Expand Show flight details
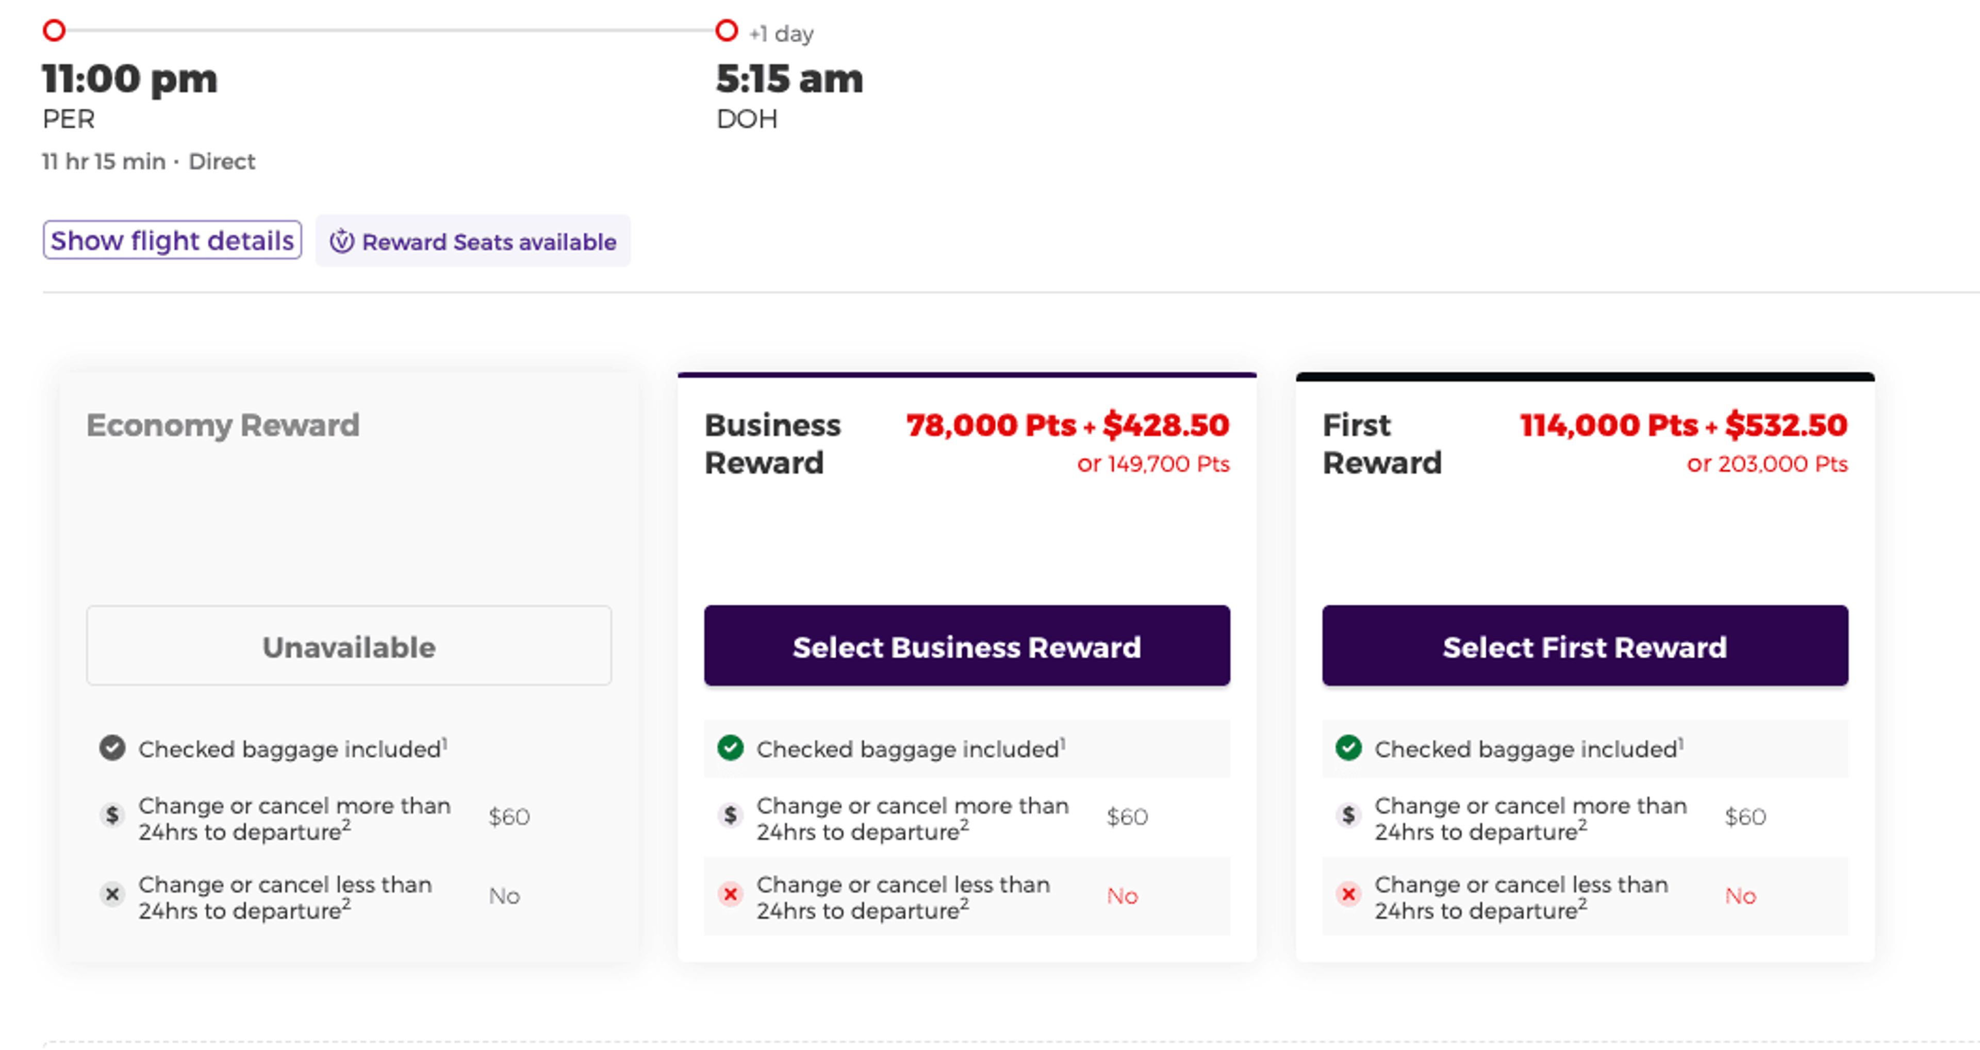 pos(172,241)
